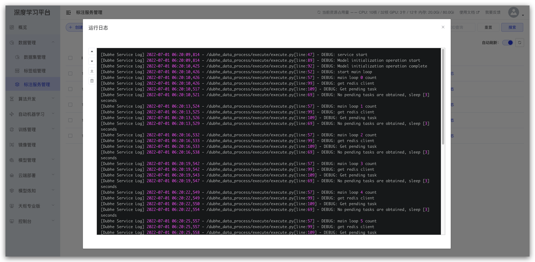The image size is (535, 262).
Task: Refresh current resource usage icon
Action: tap(319, 12)
